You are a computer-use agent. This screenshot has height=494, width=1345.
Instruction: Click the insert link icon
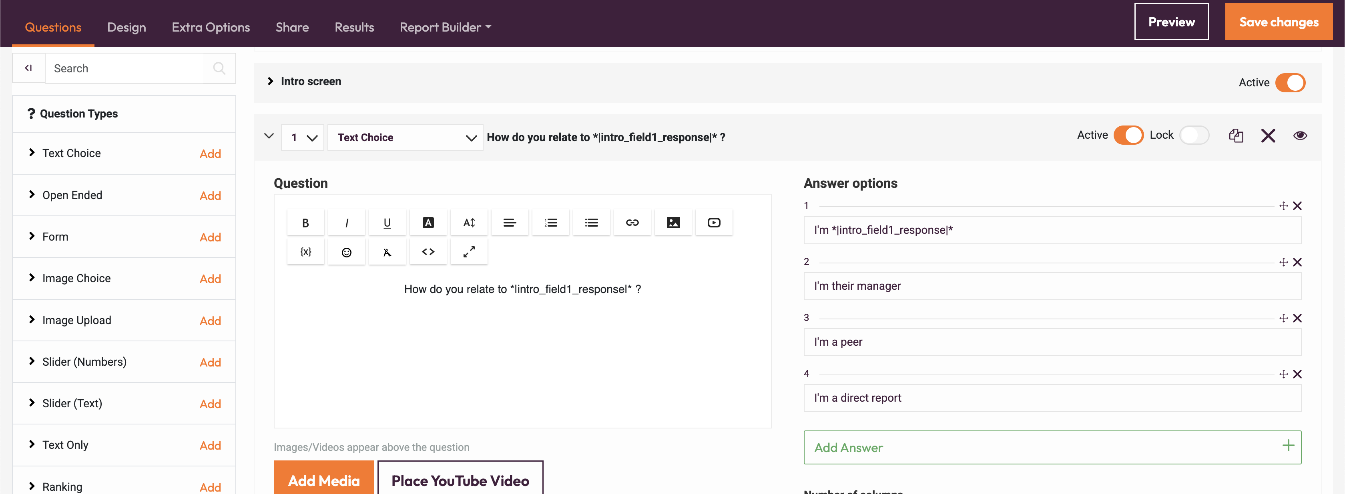point(632,223)
